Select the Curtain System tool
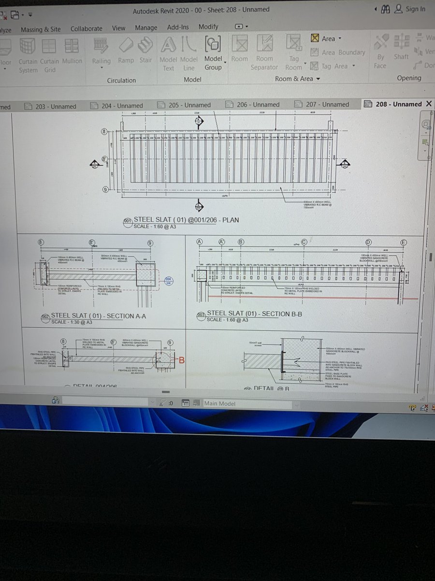Viewport: 435px width, 581px height. coord(28,56)
